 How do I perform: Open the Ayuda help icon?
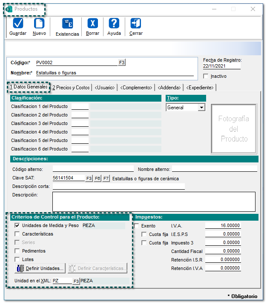pyautogui.click(x=114, y=23)
